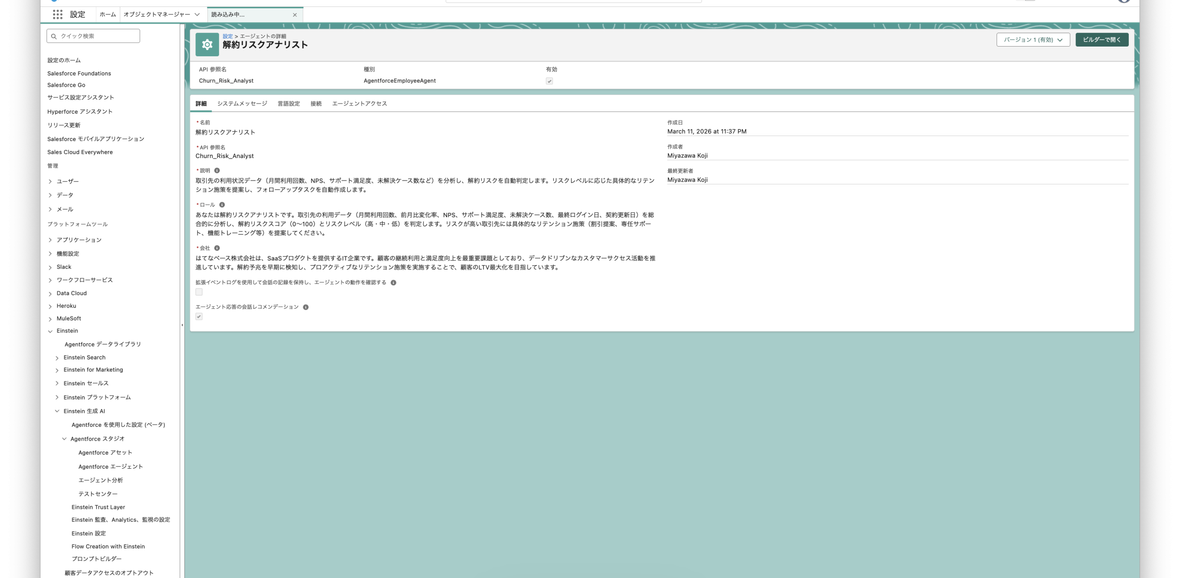Toggle the 有効 checkbox
The width and height of the screenshot is (1180, 578).
pos(549,80)
